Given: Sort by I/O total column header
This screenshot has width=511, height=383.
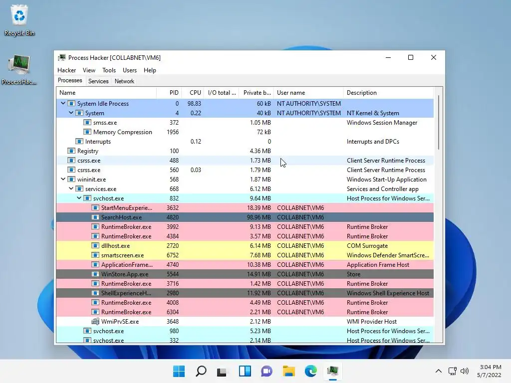Looking at the screenshot, I should (x=222, y=93).
